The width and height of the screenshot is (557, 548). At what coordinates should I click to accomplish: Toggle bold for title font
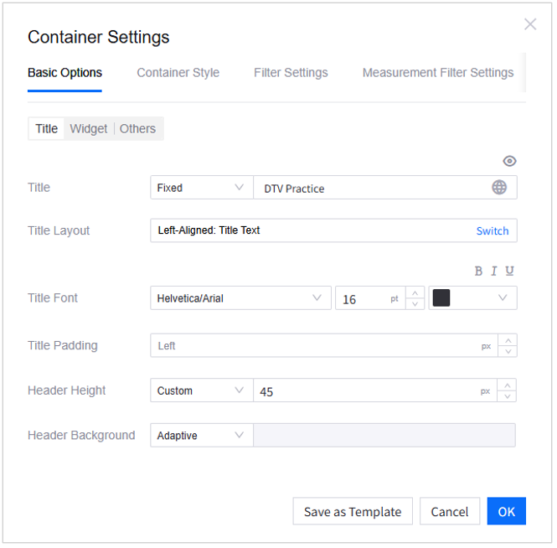click(478, 271)
